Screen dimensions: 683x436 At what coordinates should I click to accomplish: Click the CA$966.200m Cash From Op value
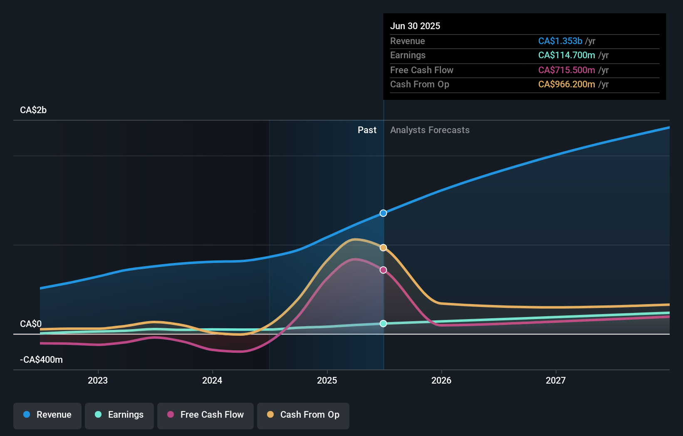pos(566,84)
